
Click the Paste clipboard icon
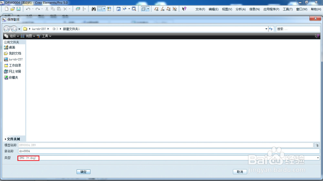[59, 9]
